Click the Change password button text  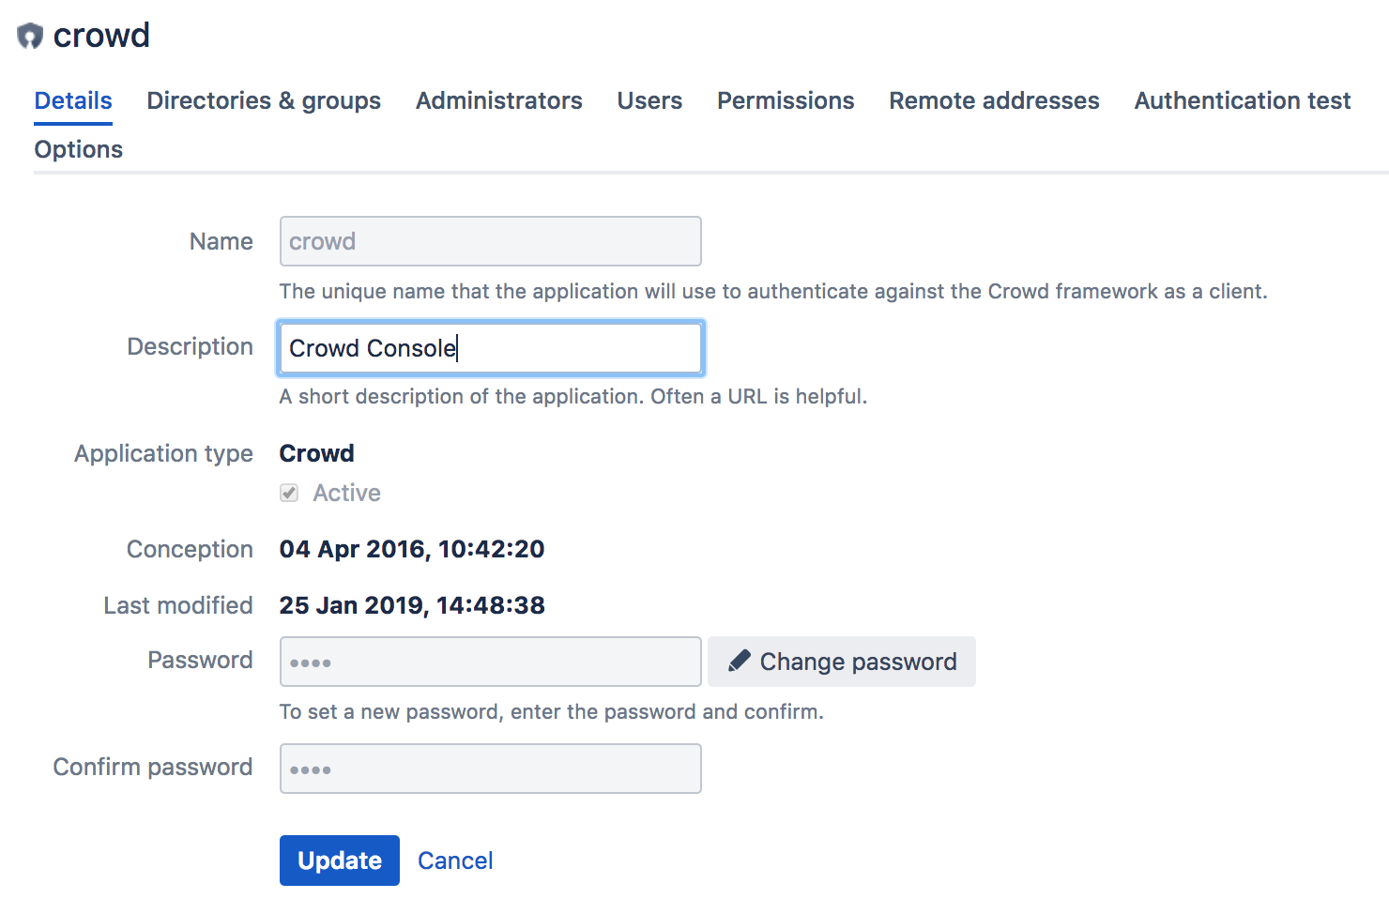click(x=858, y=662)
